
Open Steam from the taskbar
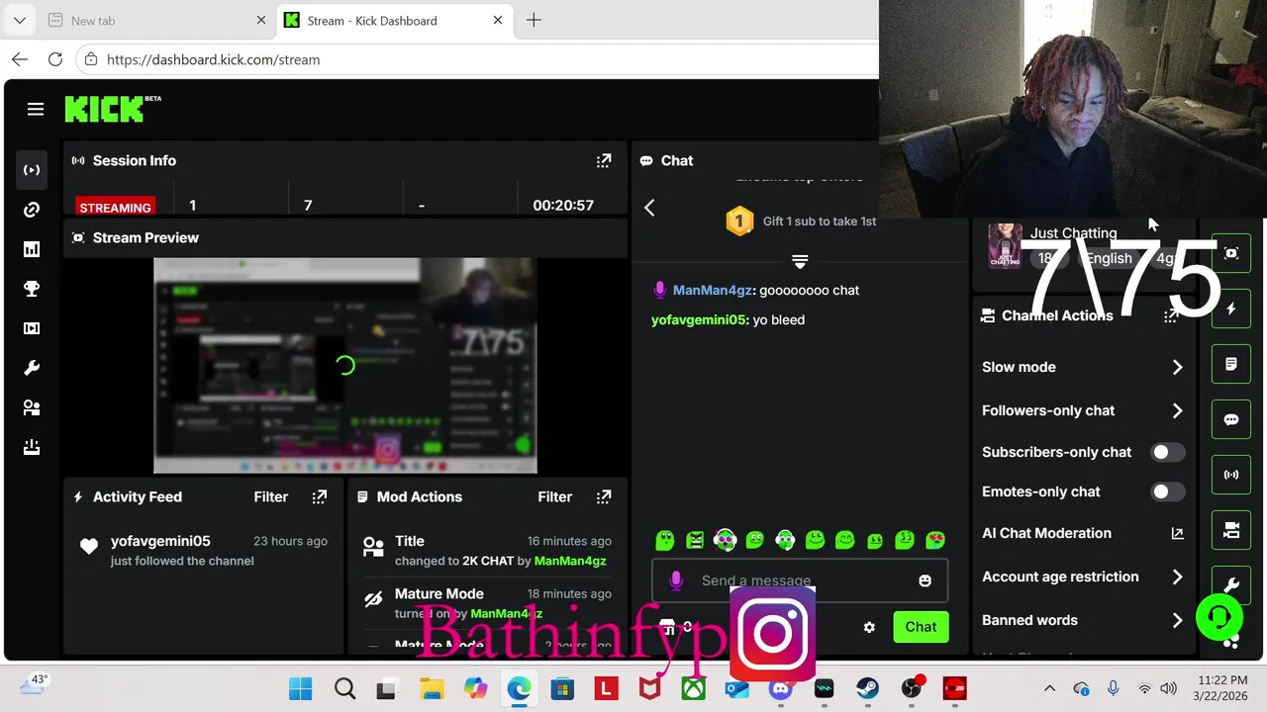pos(867,688)
